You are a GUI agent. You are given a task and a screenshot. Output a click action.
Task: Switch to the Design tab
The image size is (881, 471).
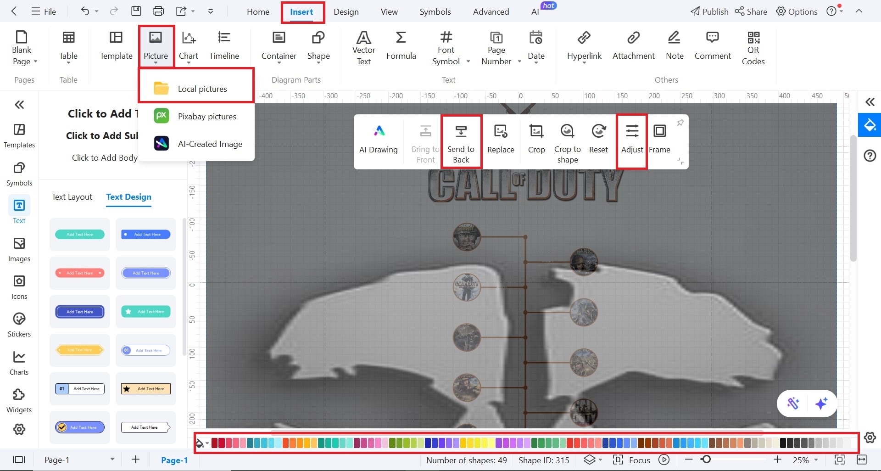(x=346, y=12)
